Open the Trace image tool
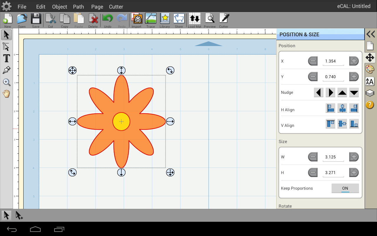This screenshot has height=236, width=377. 151,19
